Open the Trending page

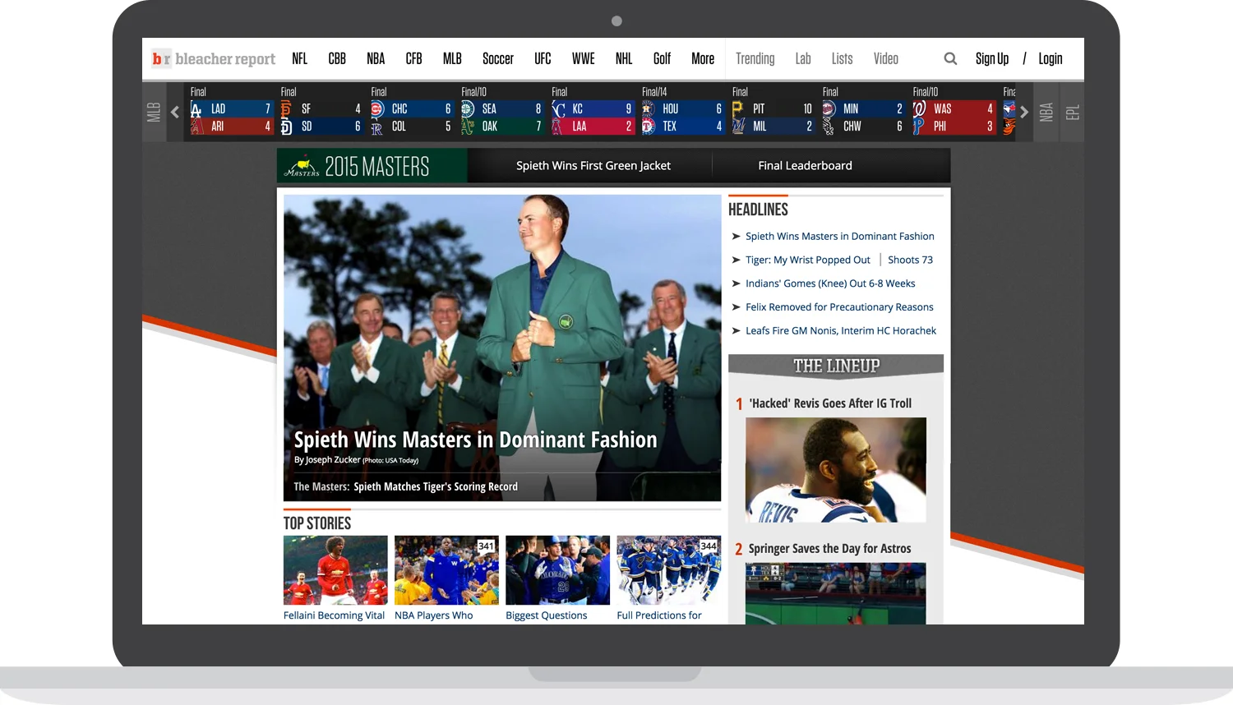(x=755, y=58)
